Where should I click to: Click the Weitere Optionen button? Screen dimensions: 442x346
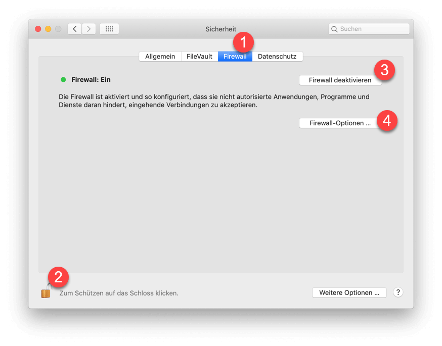[x=349, y=292]
